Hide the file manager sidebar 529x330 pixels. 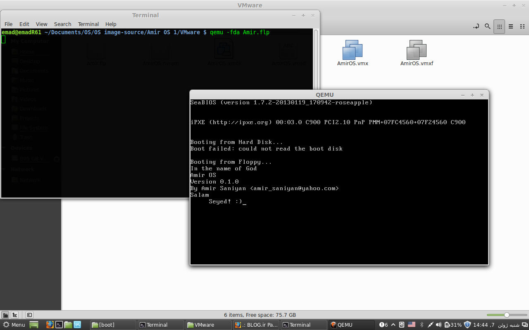(x=29, y=315)
